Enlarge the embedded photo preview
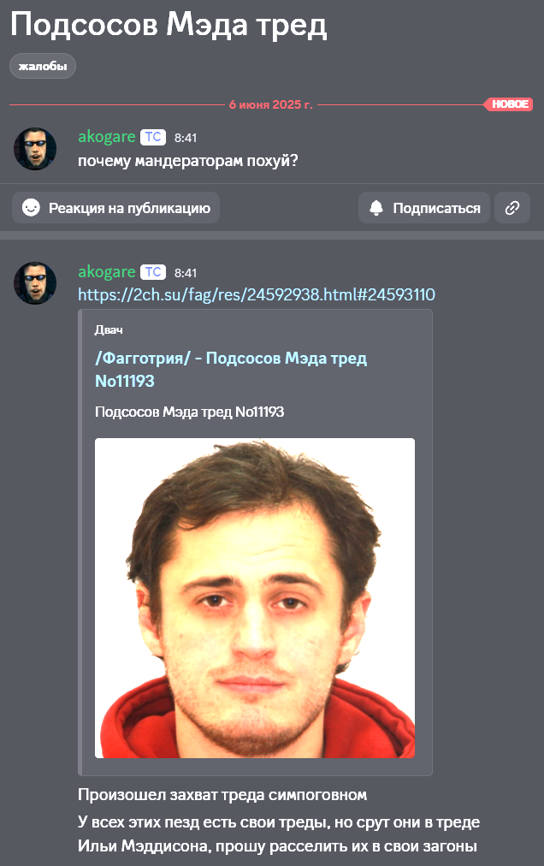Image resolution: width=544 pixels, height=866 pixels. (255, 597)
